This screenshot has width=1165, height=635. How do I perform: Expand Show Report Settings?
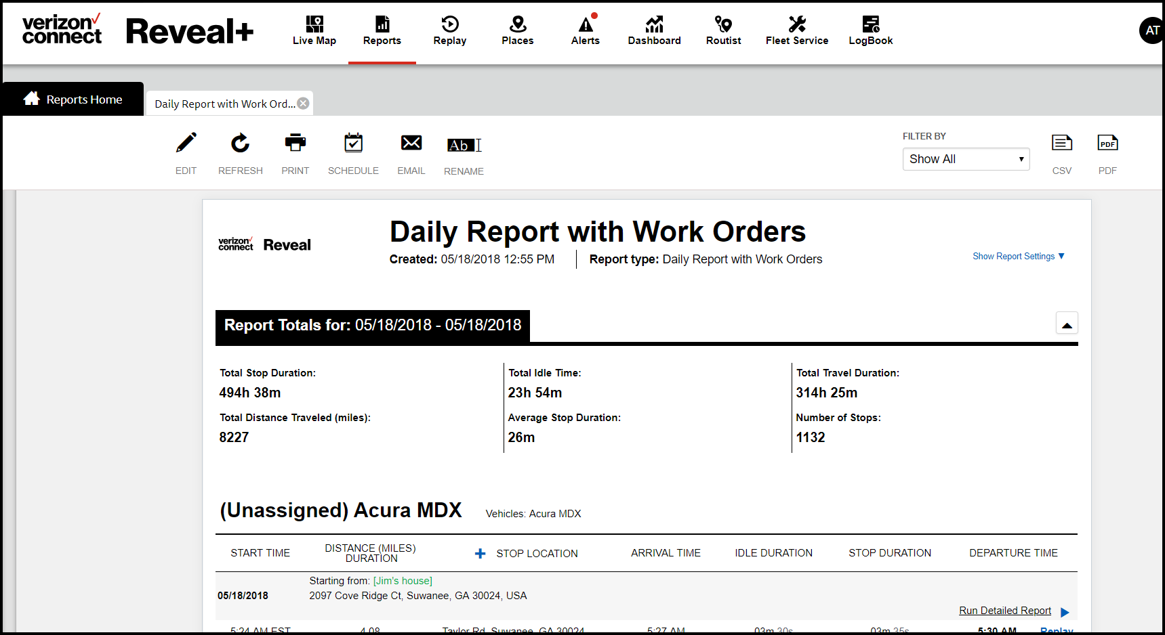pos(1019,257)
